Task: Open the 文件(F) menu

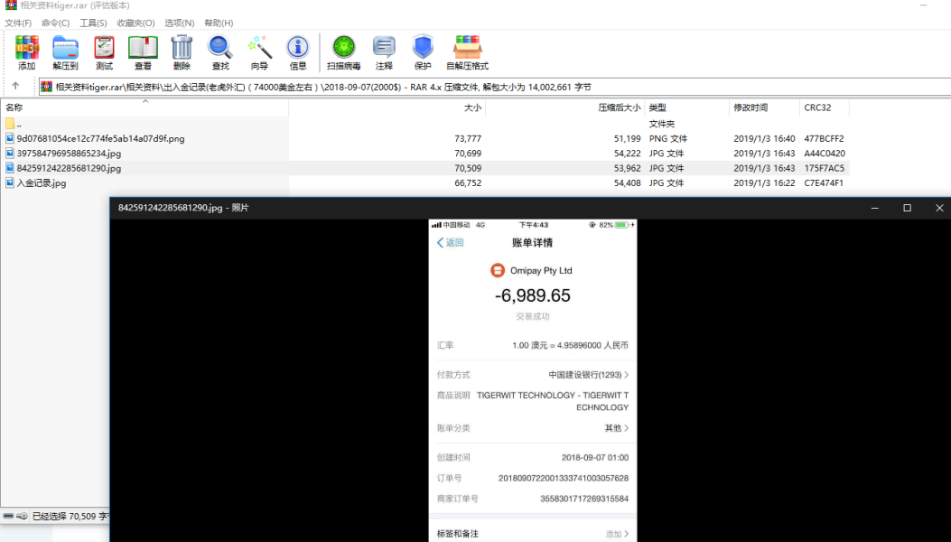Action: 18,23
